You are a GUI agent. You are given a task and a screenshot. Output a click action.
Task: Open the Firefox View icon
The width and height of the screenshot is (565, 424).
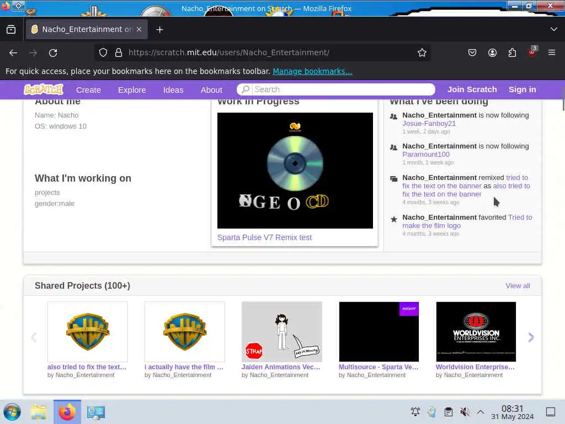(11, 29)
